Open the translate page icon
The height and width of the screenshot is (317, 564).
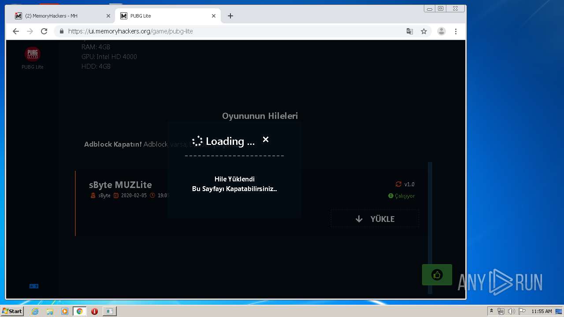pyautogui.click(x=410, y=31)
